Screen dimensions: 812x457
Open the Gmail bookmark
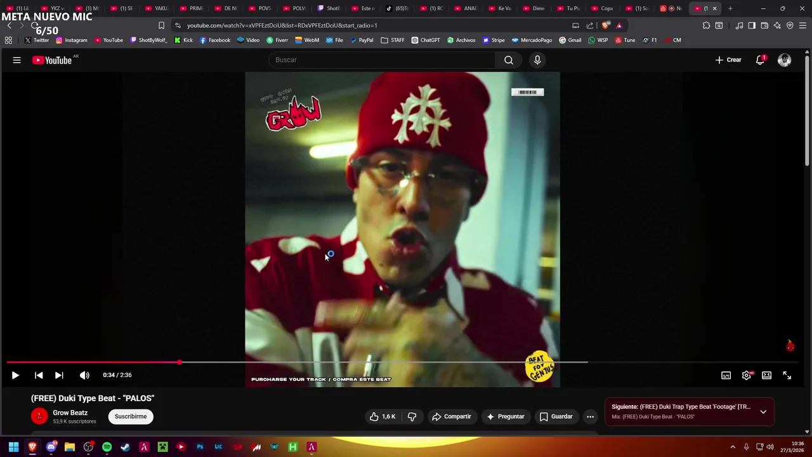click(x=570, y=40)
